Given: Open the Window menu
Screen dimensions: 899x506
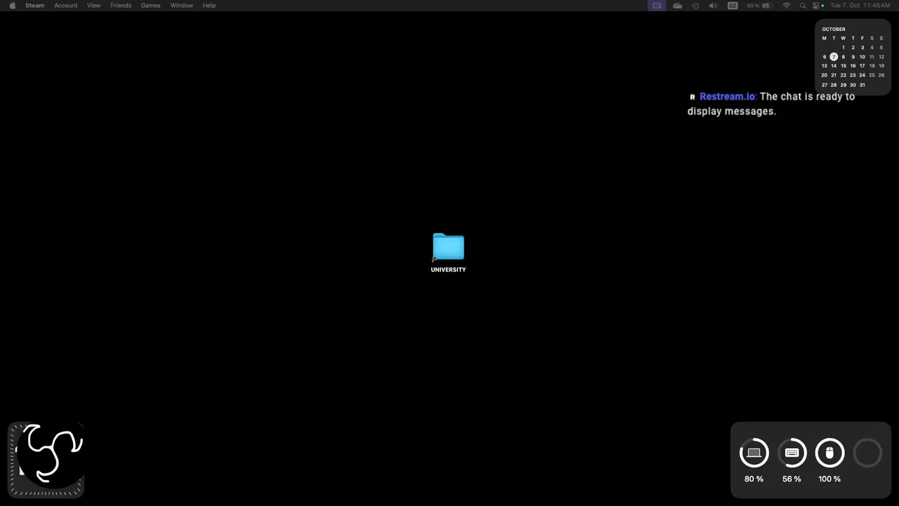Looking at the screenshot, I should tap(181, 5).
